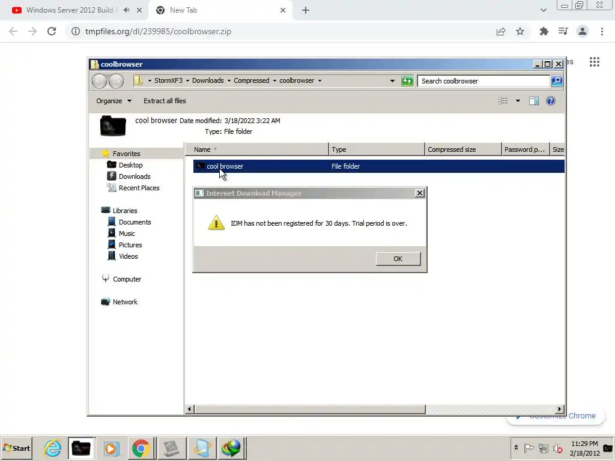Image resolution: width=615 pixels, height=461 pixels.
Task: Click the yellow warning icon in IDM dialog
Action: (216, 223)
